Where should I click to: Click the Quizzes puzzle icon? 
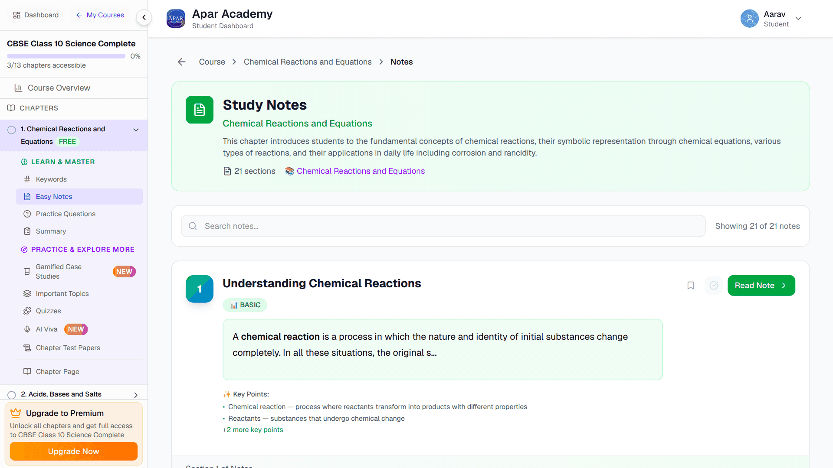click(27, 311)
